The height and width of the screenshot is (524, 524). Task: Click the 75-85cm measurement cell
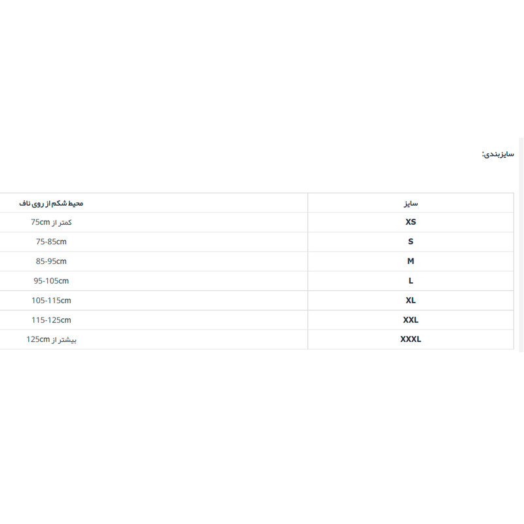click(x=51, y=242)
